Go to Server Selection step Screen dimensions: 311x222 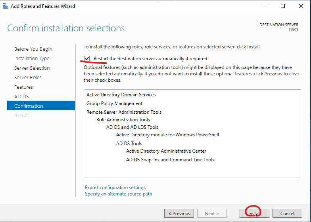pyautogui.click(x=32, y=68)
